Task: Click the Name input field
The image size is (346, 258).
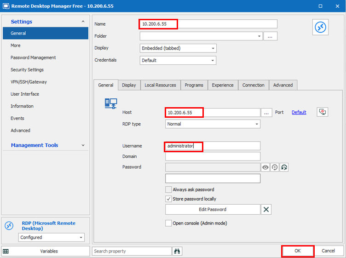Action: click(208, 24)
